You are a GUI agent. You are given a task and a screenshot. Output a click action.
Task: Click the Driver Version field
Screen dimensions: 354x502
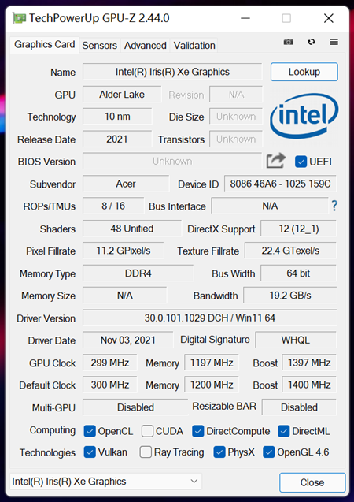coord(209,318)
